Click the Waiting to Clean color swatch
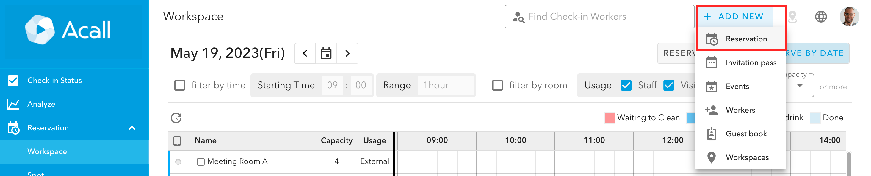This screenshot has width=871, height=176. [609, 118]
